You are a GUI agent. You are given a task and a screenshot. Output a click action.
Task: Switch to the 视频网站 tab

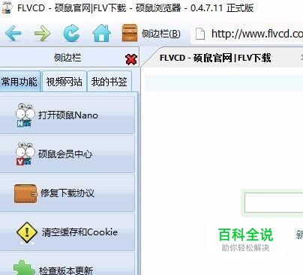pos(64,82)
